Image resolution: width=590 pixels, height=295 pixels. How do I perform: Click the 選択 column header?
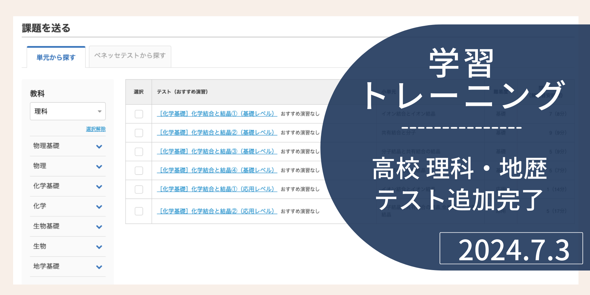(139, 92)
